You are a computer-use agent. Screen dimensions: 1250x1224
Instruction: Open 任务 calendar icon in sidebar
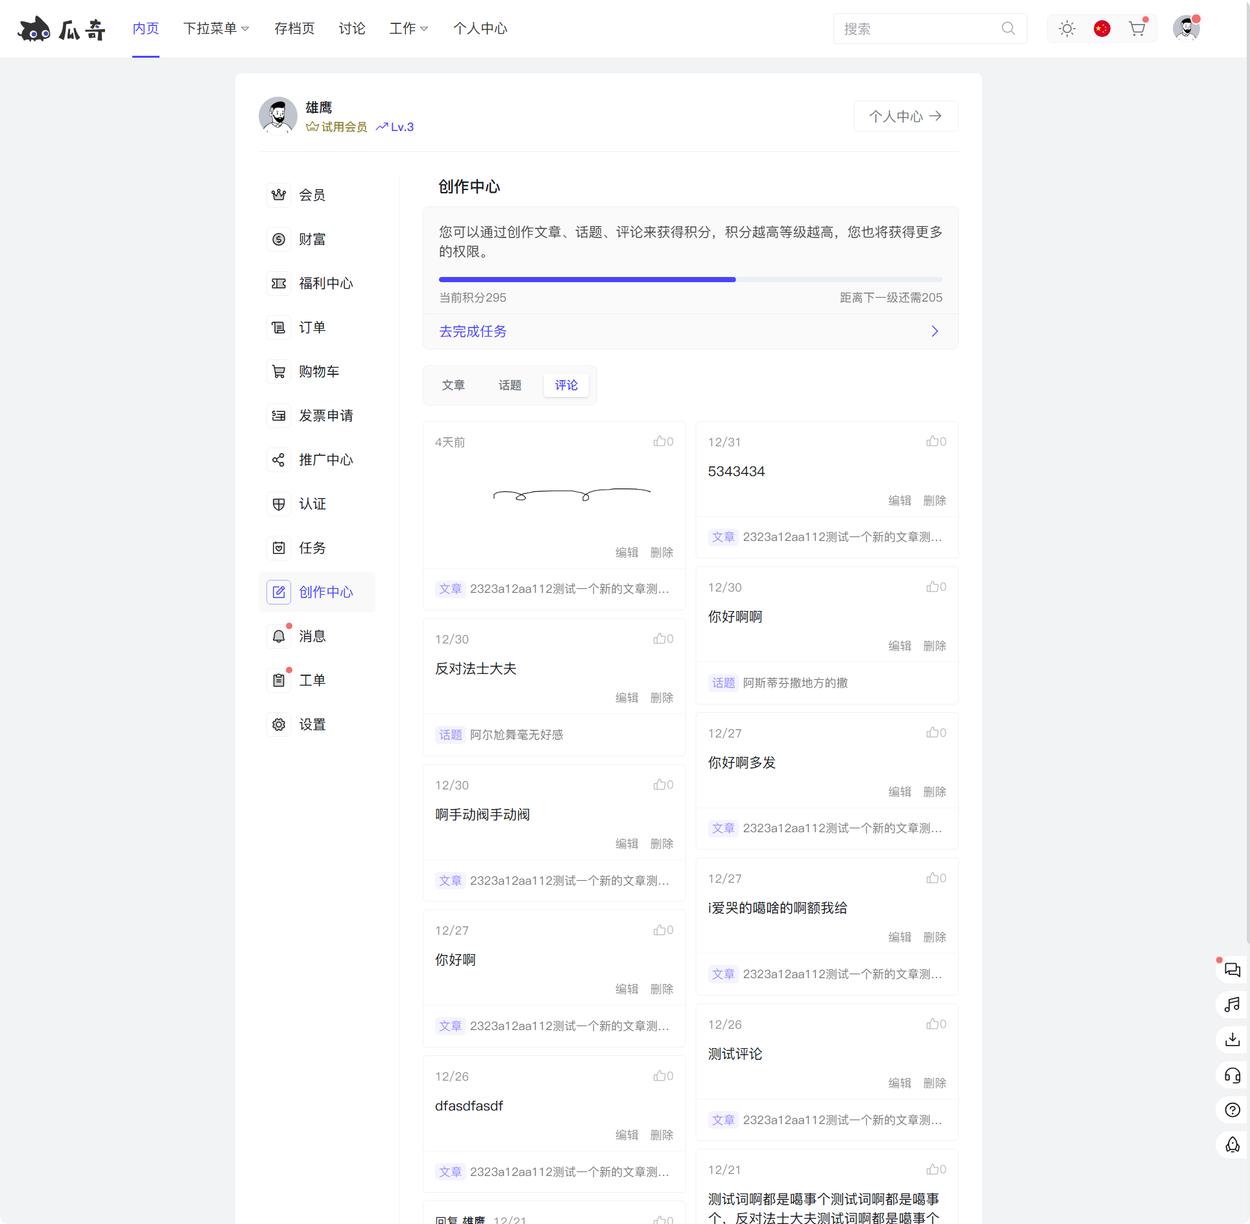279,547
